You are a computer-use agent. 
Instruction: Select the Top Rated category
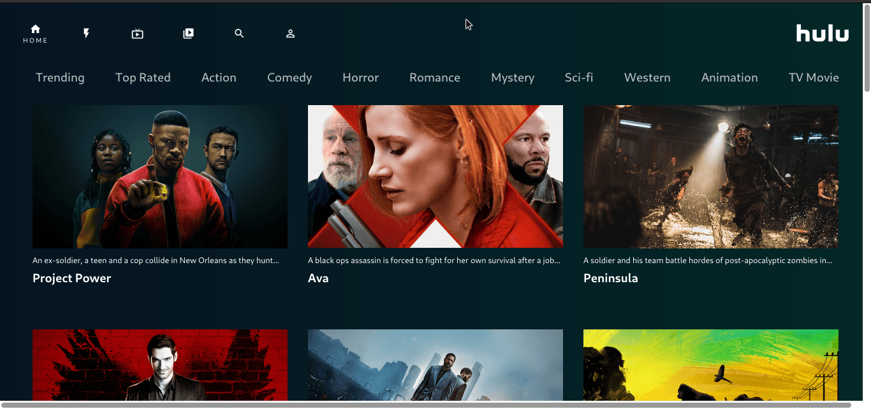pyautogui.click(x=143, y=78)
